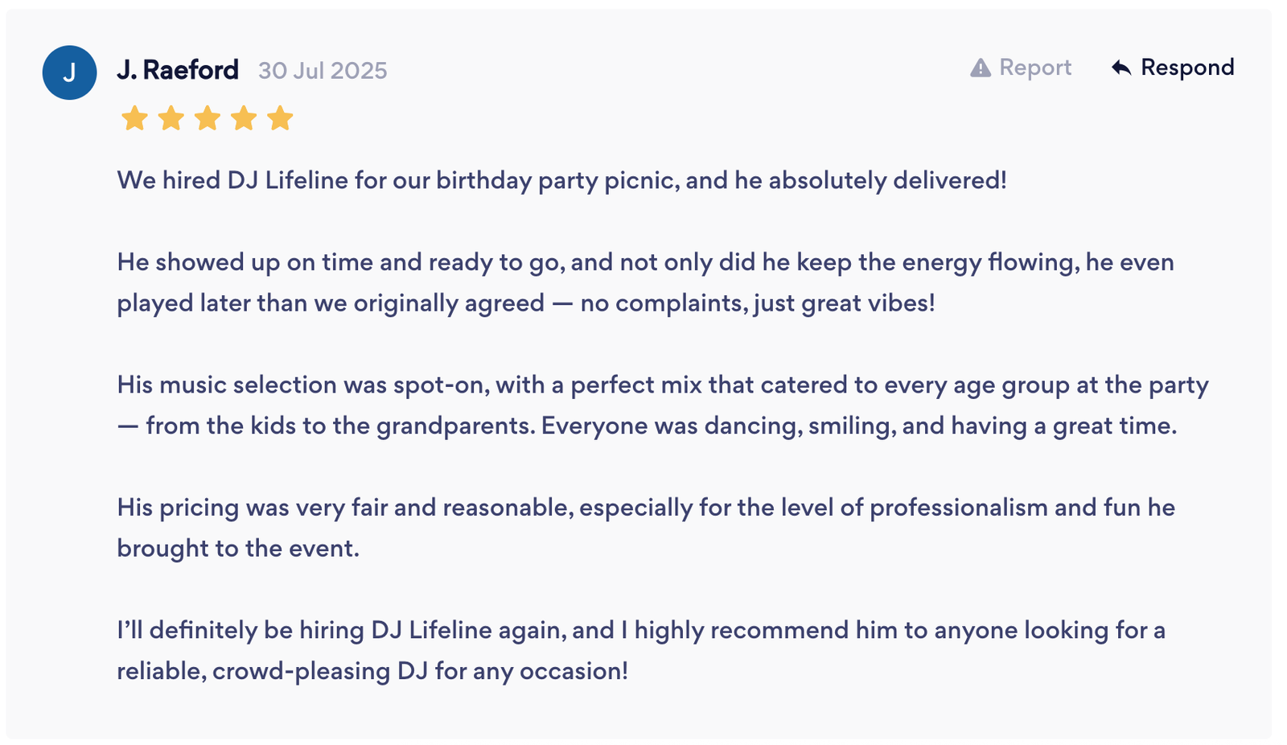The image size is (1287, 745).
Task: Click the reply arrow icon beside Respond
Action: (x=1120, y=68)
